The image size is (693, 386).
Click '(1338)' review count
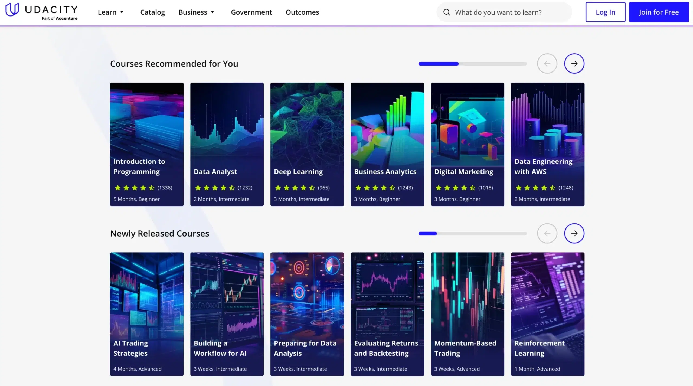point(165,188)
